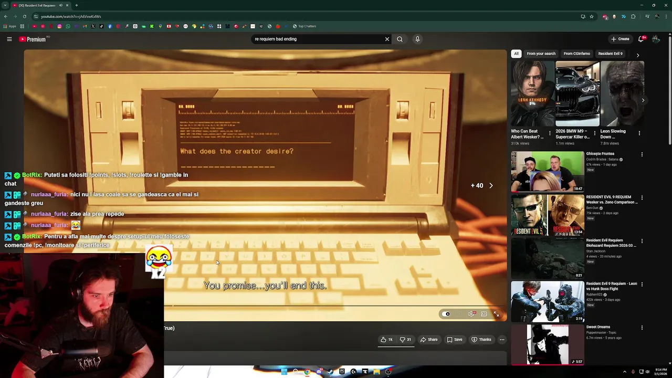The image size is (672, 378).
Task: Show more filter chips arrow
Action: coord(638,55)
